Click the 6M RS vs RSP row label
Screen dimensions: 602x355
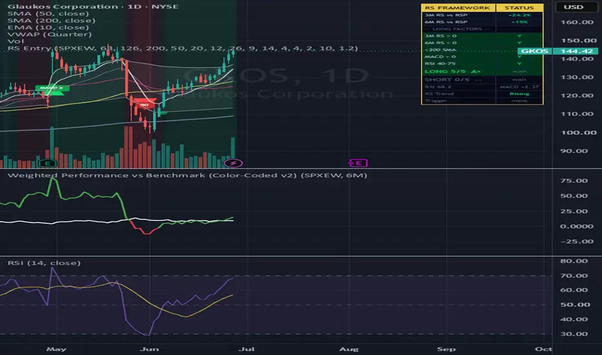pos(446,22)
